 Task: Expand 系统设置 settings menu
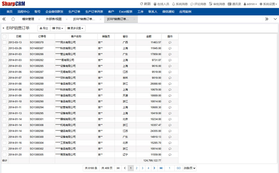point(268,4)
